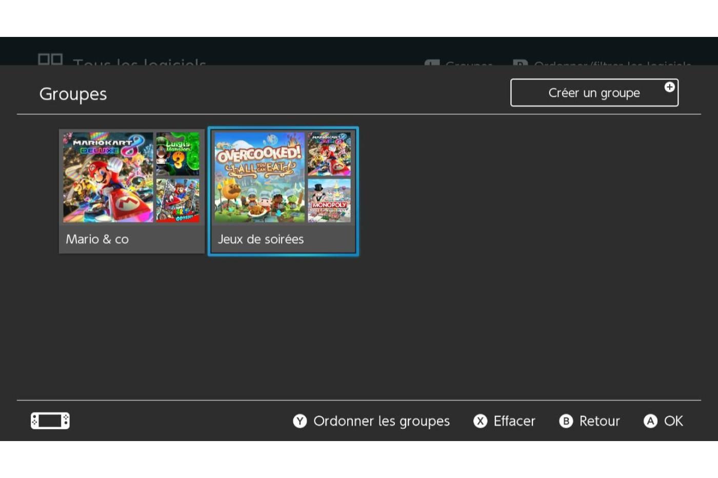718x478 pixels.
Task: Click the Luigi's Mansion 3 cover thumbnail
Action: [x=177, y=154]
